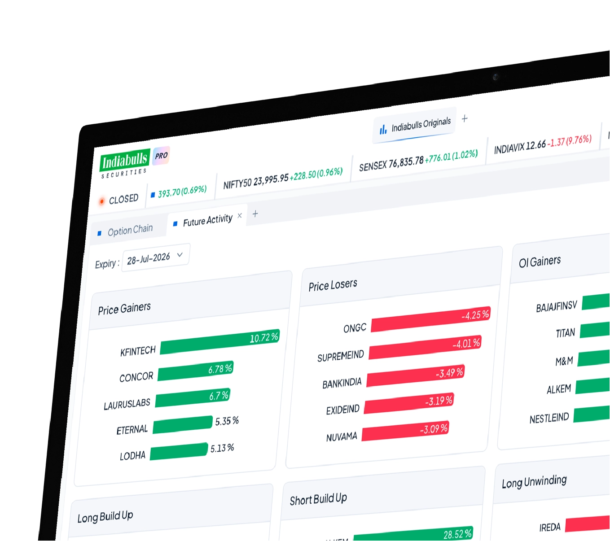Click the BAJAJFINSV green OI bar
This screenshot has width=610, height=541.
tap(596, 301)
